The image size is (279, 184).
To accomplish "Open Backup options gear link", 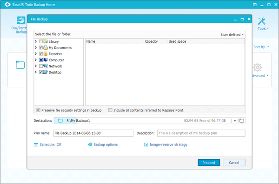I will (103, 145).
